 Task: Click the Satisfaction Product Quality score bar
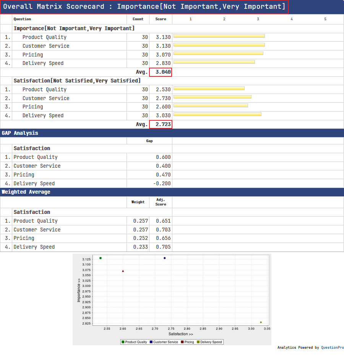(x=209, y=88)
